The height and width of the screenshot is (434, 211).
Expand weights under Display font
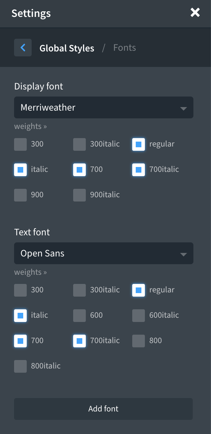pyautogui.click(x=30, y=126)
